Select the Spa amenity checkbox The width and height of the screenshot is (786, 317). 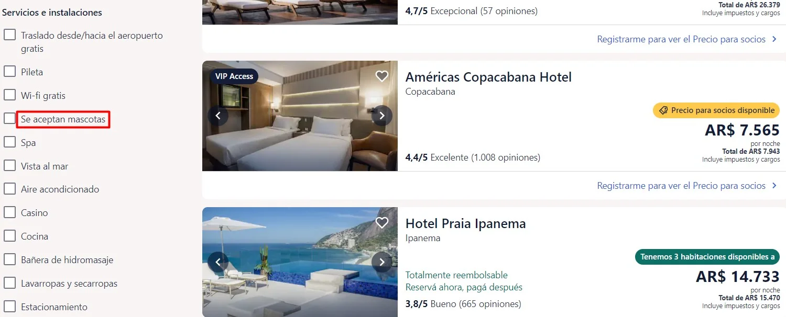[x=9, y=142]
